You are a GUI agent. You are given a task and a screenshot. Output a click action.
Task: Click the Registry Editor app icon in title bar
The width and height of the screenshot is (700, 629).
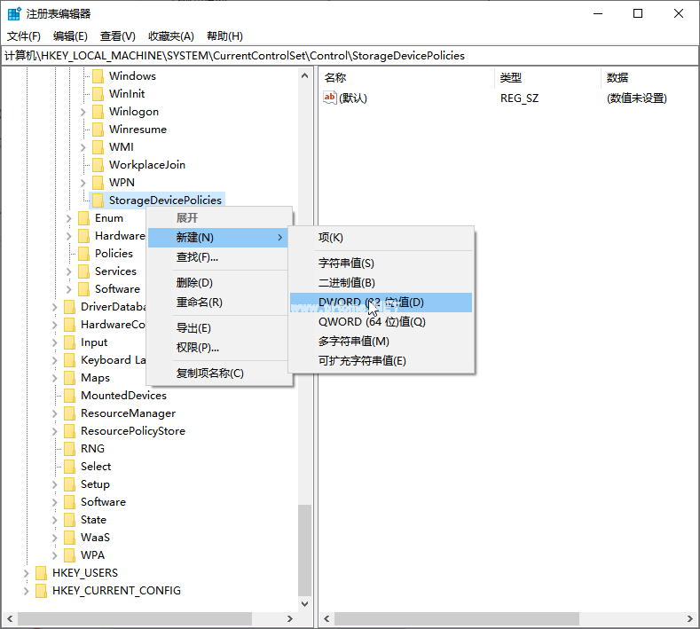pyautogui.click(x=14, y=13)
